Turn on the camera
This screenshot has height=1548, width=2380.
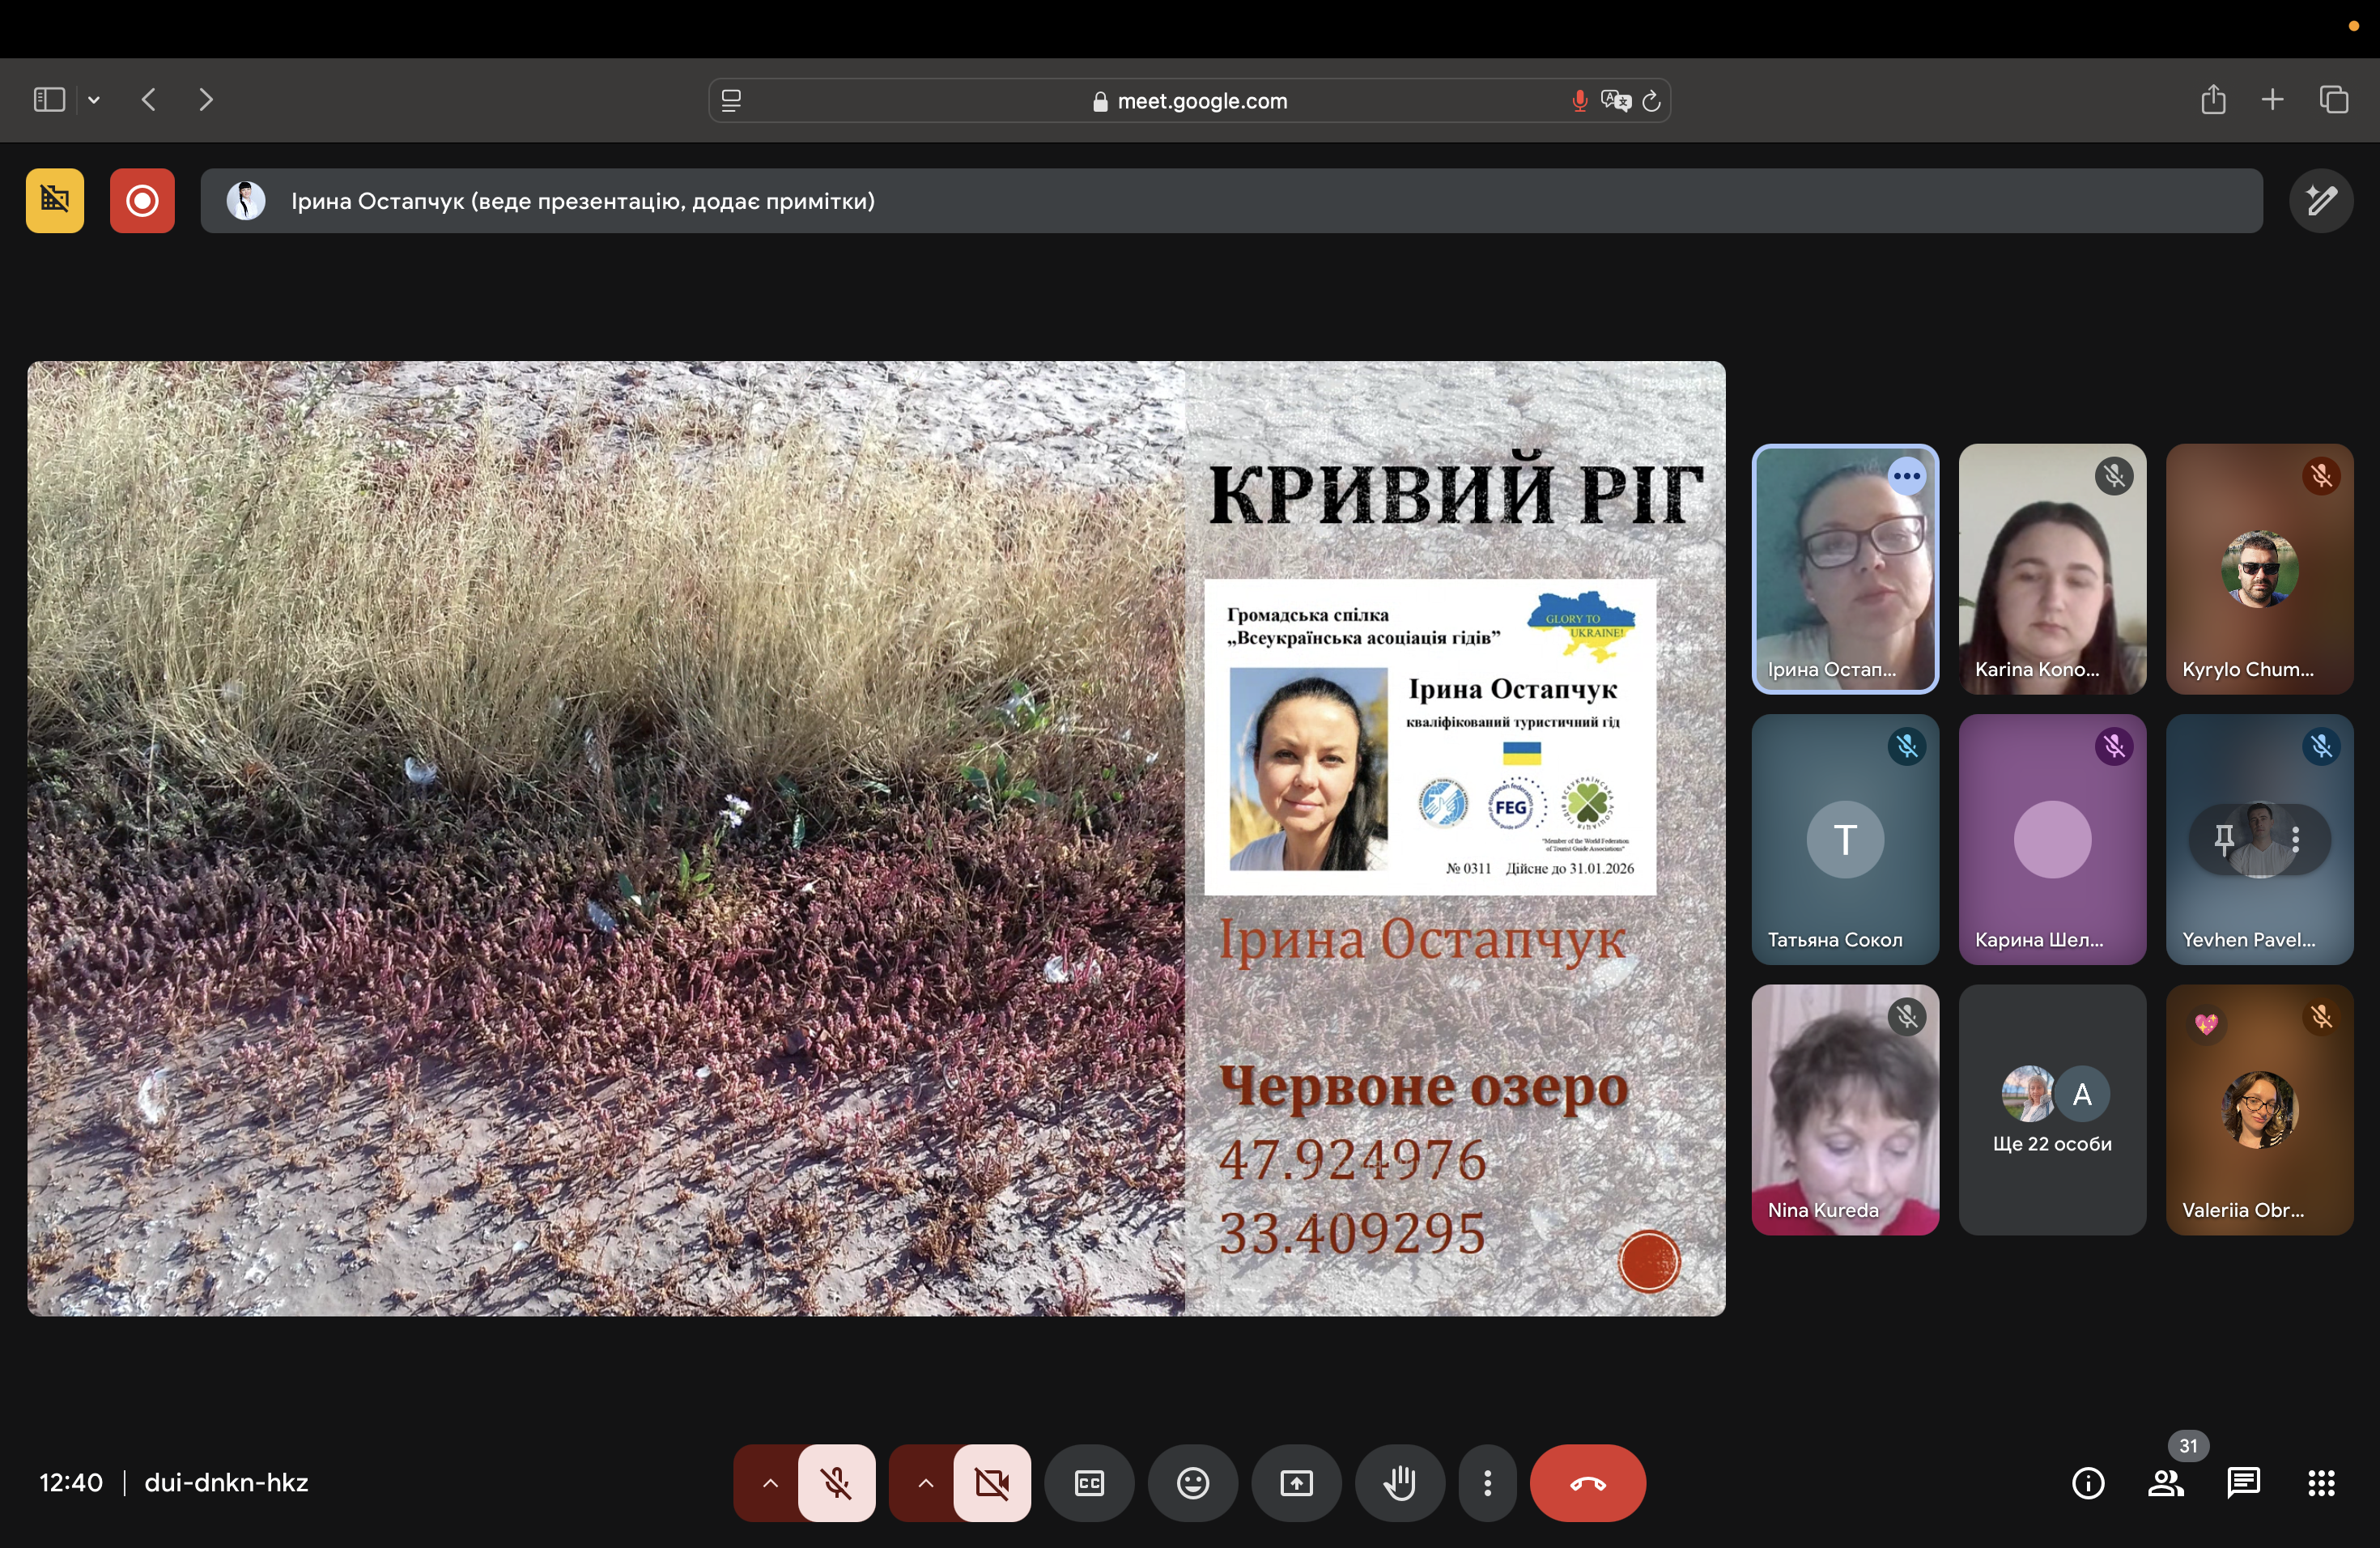tap(991, 1483)
